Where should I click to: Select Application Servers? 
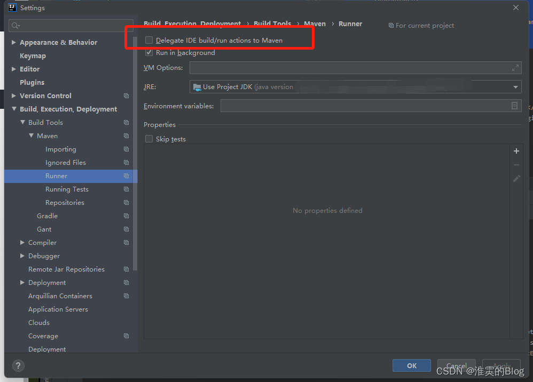[x=58, y=309]
